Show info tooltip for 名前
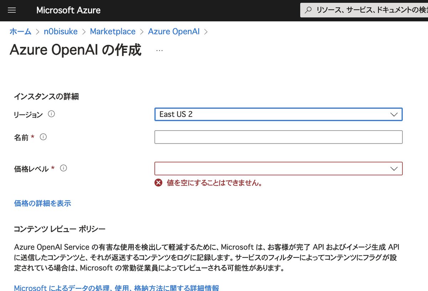 click(x=44, y=137)
